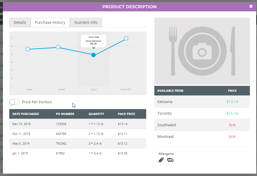Screen dimensions: 257x176
Task: Close the Product Description dialog
Action: pyautogui.click(x=251, y=6)
